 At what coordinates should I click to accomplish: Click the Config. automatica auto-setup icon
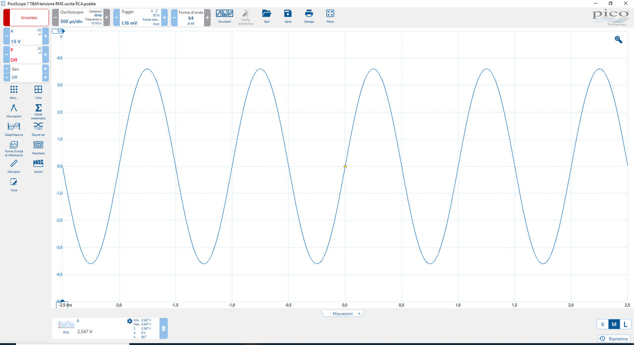246,17
